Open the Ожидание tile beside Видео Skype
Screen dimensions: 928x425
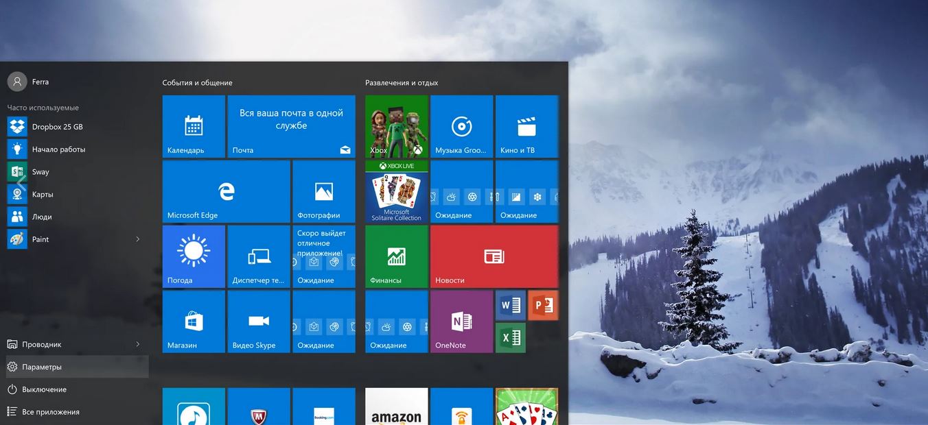pos(324,321)
